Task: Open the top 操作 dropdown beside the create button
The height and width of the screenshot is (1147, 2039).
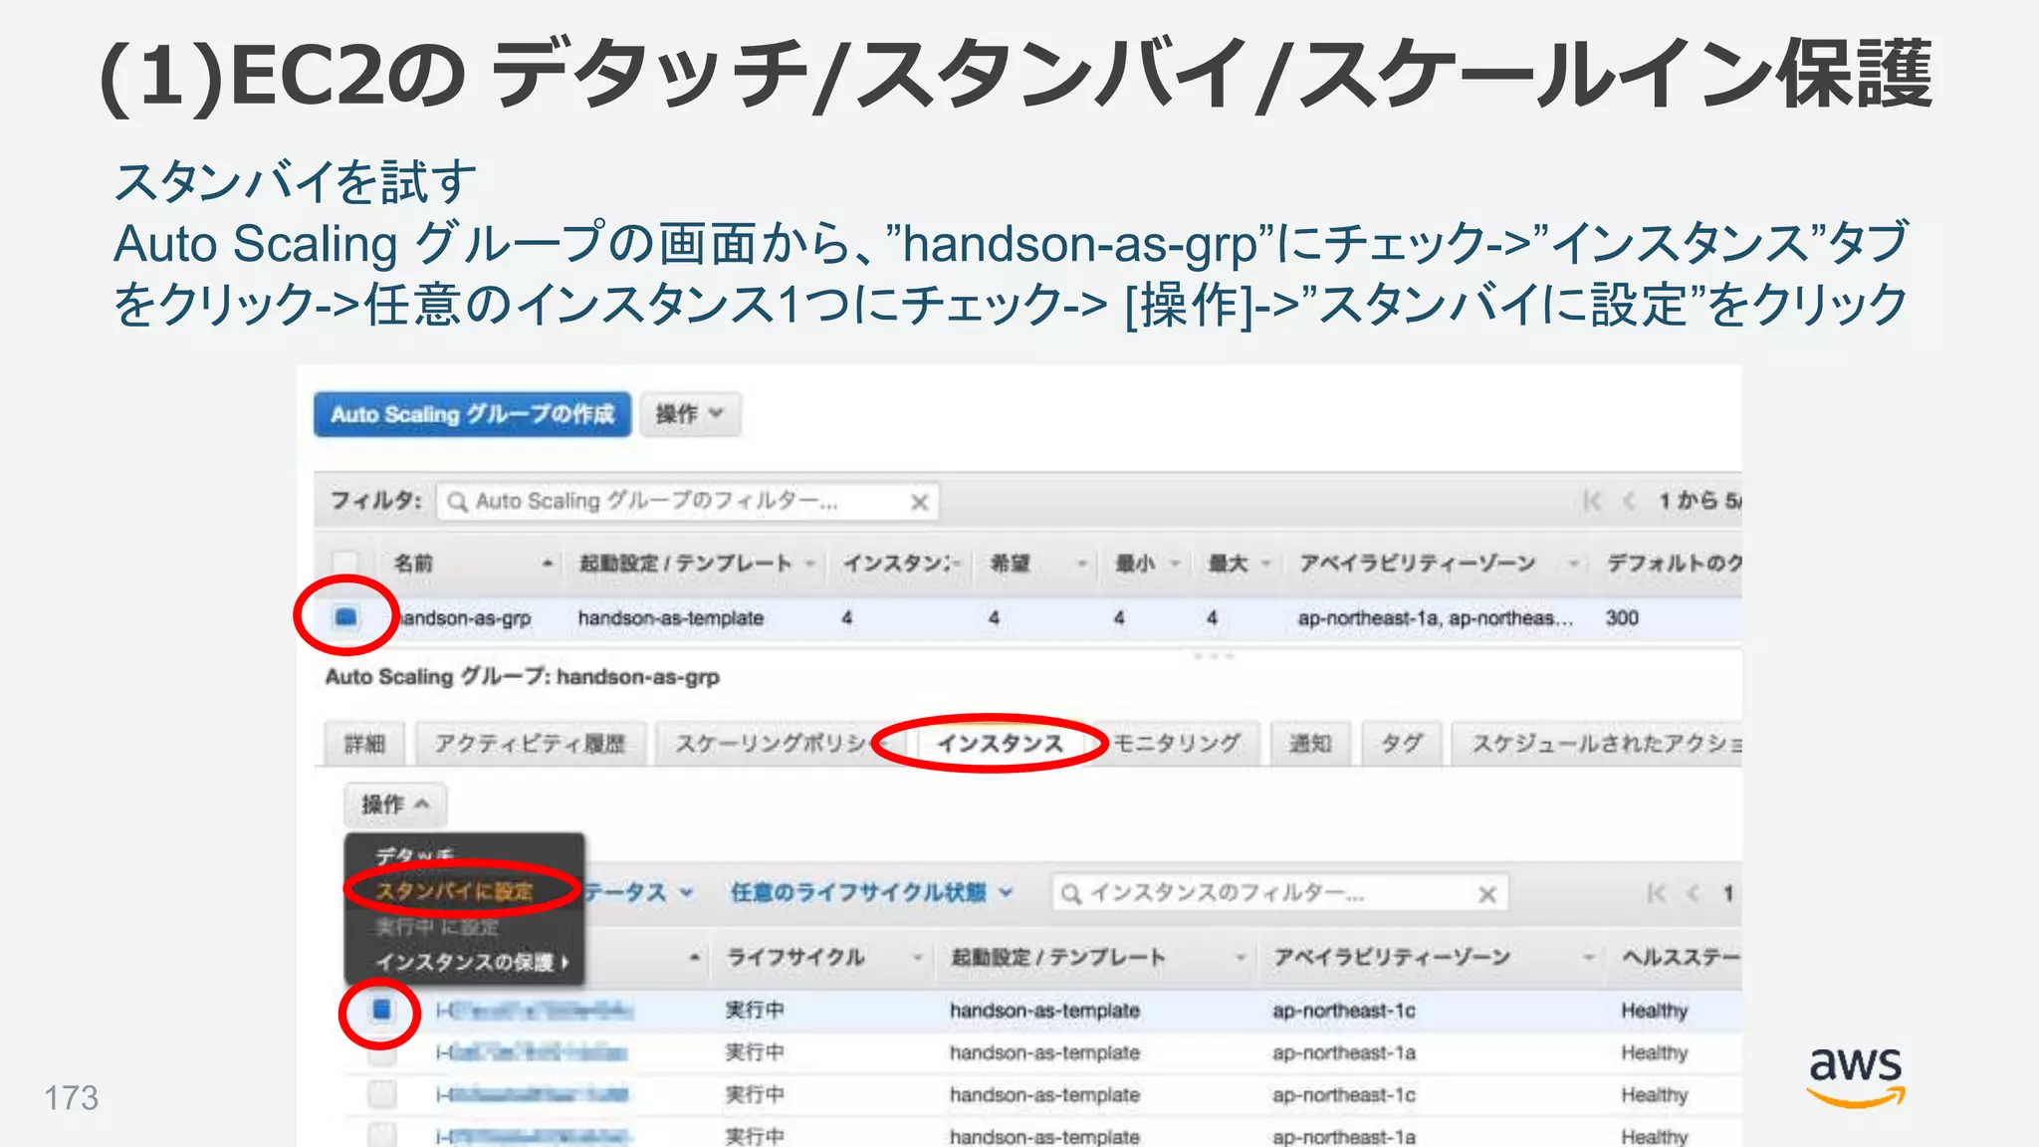Action: [690, 414]
